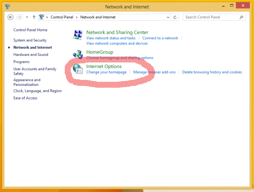Image resolution: width=254 pixels, height=192 pixels.
Task: Open the Programs category
Action: tap(22, 62)
